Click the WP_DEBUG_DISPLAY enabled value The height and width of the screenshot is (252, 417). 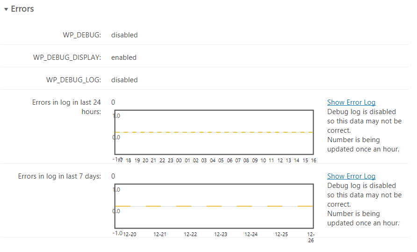[124, 58]
